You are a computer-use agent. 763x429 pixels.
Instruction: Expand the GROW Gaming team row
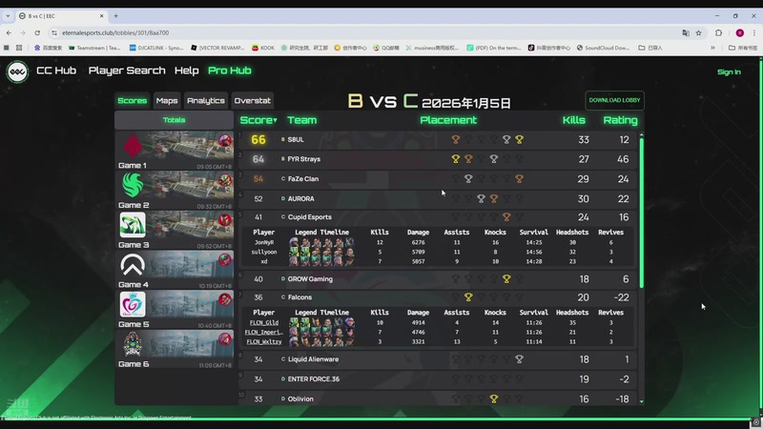coord(438,278)
